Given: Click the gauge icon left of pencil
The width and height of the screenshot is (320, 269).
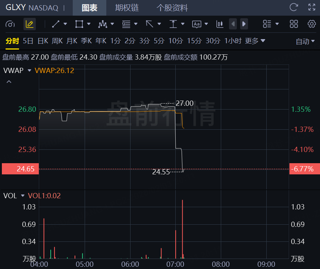Looking at the screenshot, I should pos(10,24).
